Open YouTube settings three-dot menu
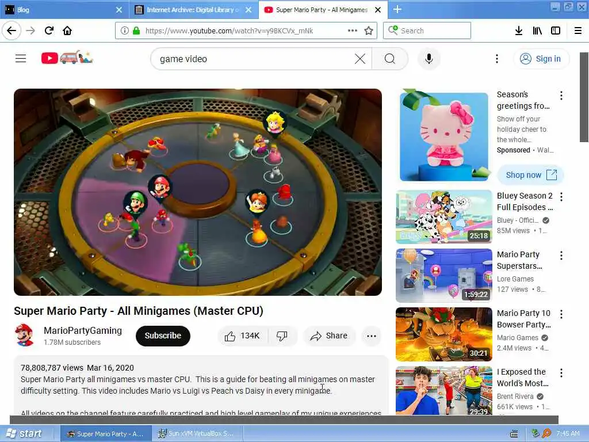This screenshot has height=442, width=589. (x=496, y=59)
